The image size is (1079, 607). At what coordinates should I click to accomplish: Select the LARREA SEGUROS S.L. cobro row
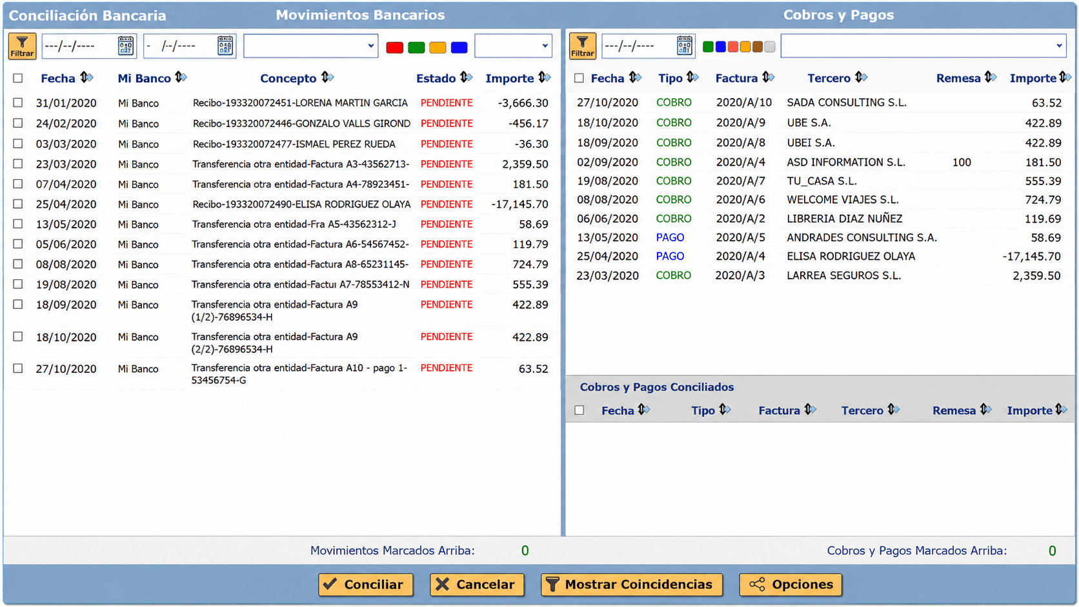(820, 275)
